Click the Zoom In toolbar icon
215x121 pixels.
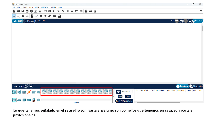click(x=64, y=11)
